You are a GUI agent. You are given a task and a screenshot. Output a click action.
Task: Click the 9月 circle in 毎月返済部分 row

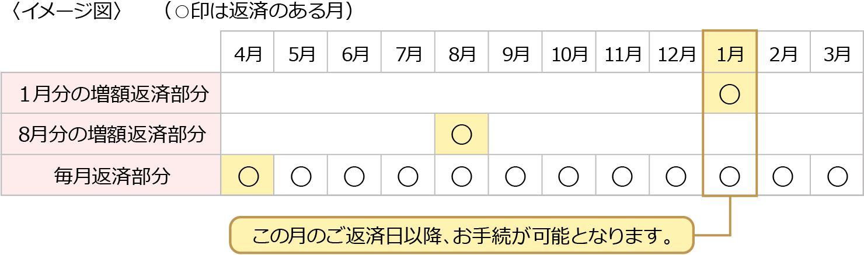(x=515, y=176)
